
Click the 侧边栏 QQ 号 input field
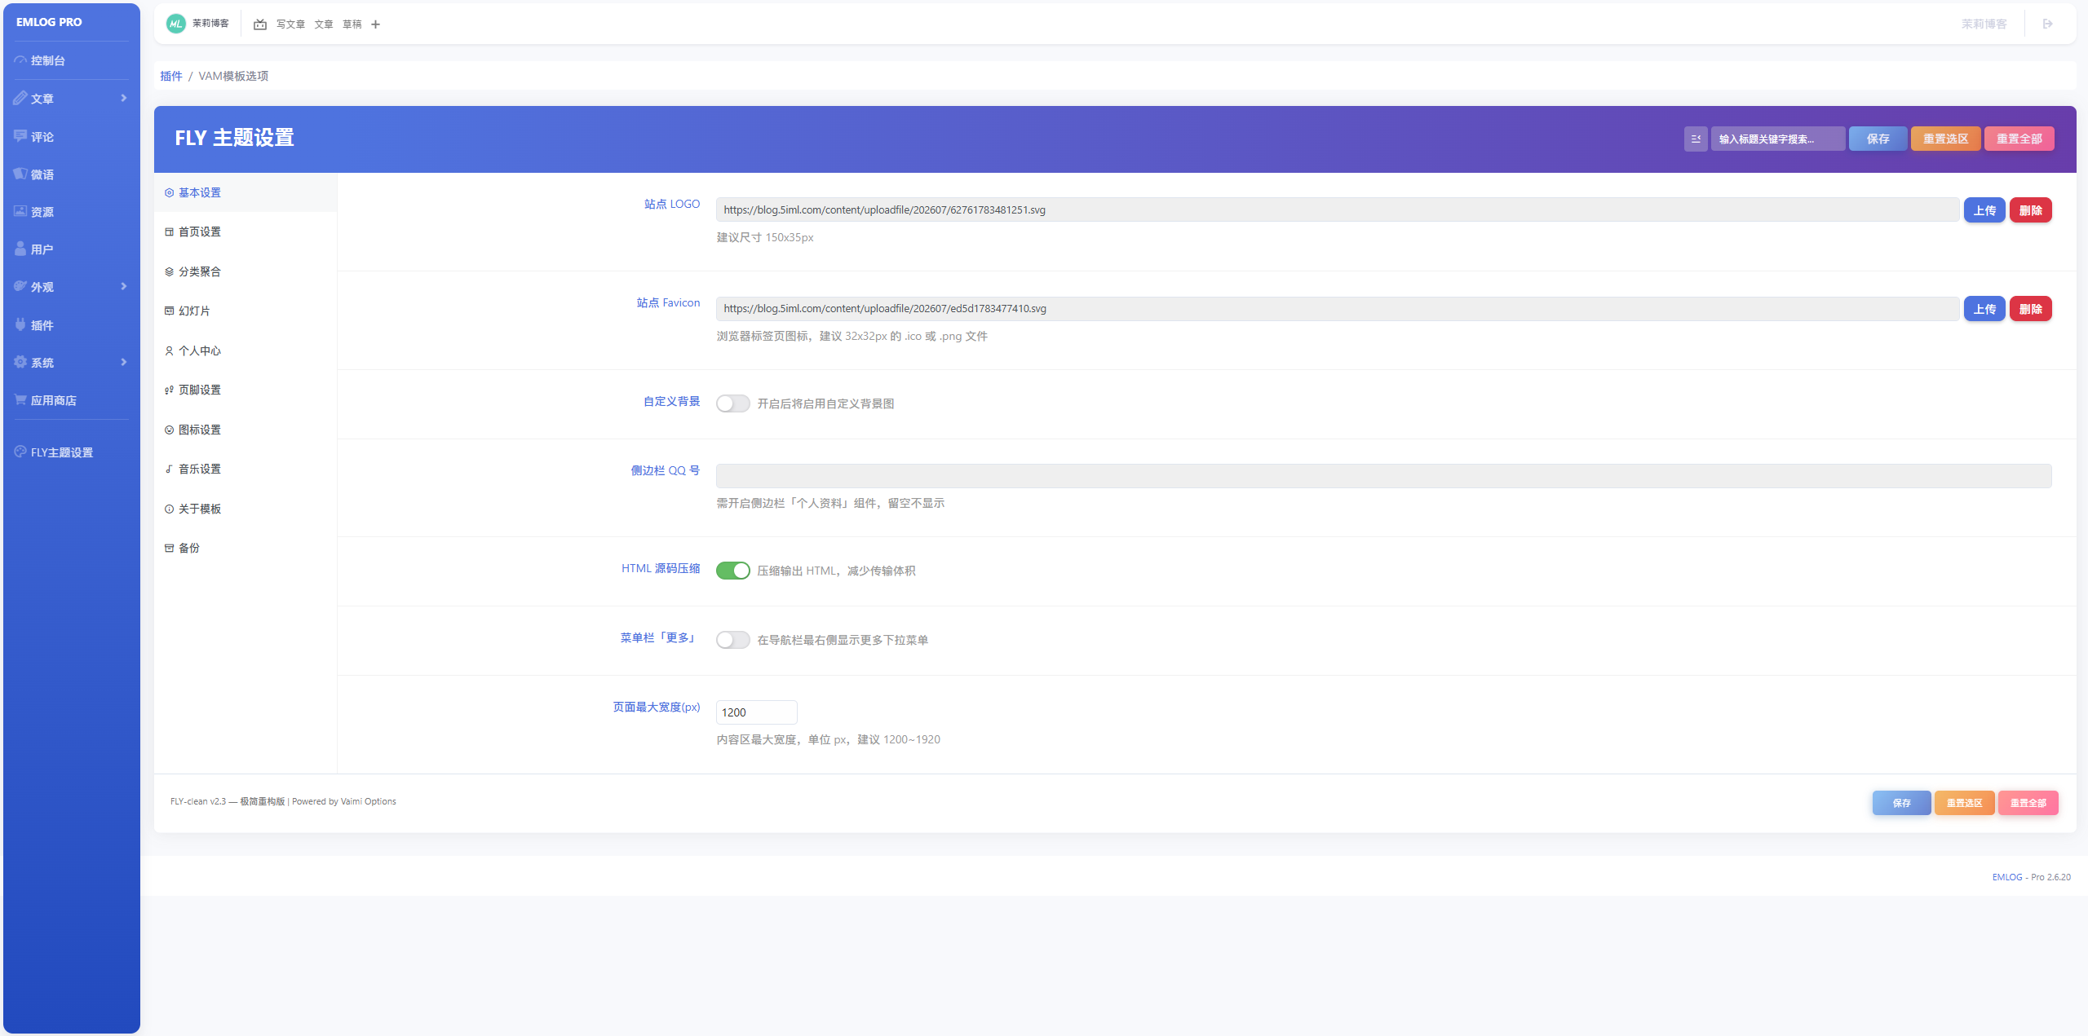click(x=1384, y=476)
